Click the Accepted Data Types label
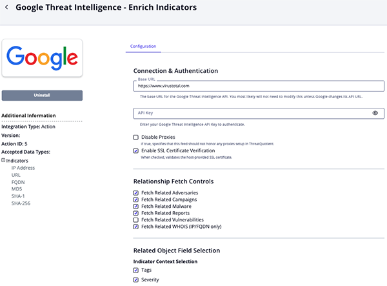Image resolution: width=387 pixels, height=286 pixels. [x=26, y=152]
